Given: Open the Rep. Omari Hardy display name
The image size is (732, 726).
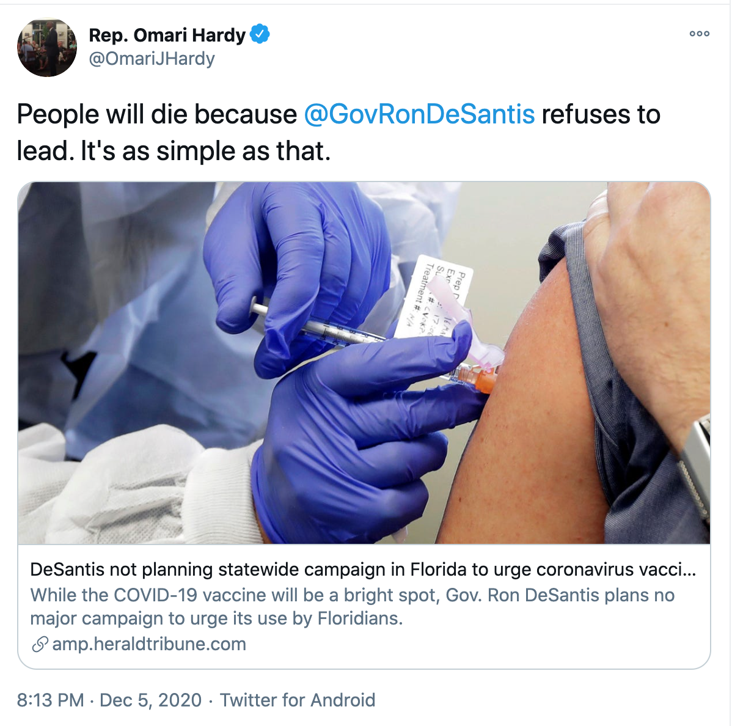Looking at the screenshot, I should pos(167,35).
